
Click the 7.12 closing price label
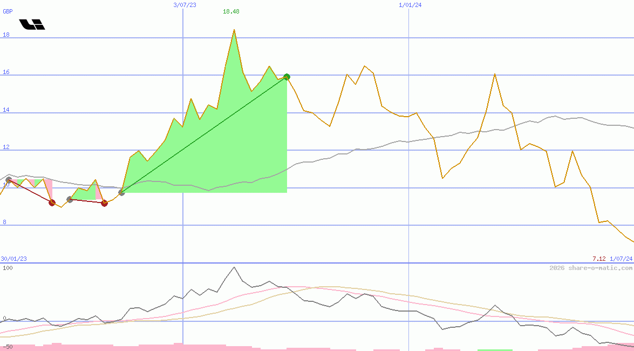tap(599, 259)
